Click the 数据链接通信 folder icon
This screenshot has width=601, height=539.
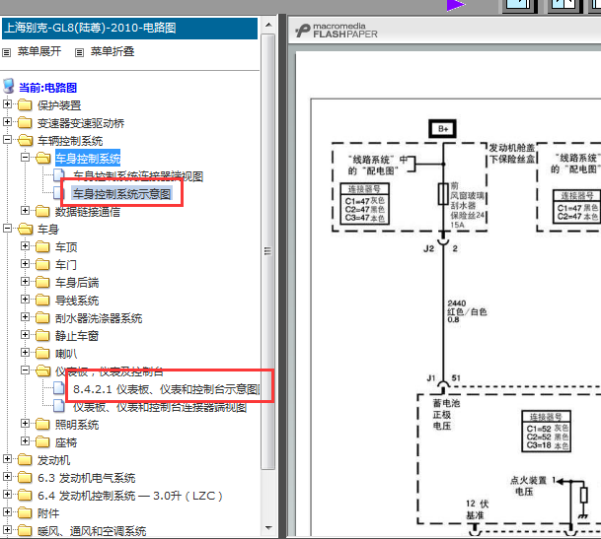click(x=42, y=211)
